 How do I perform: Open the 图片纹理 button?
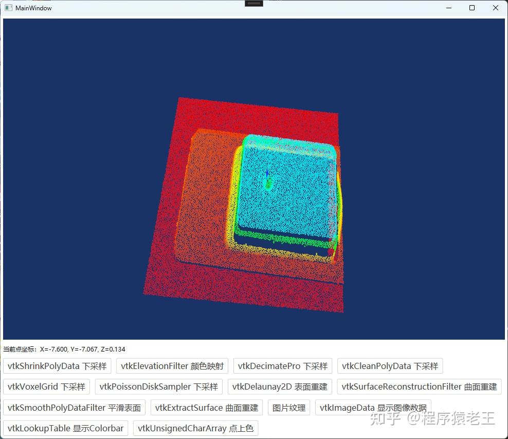tap(289, 408)
